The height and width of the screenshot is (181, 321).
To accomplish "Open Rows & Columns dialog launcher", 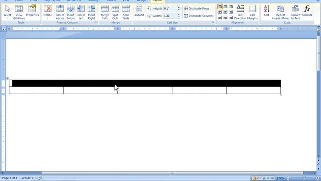I will 96,22.
